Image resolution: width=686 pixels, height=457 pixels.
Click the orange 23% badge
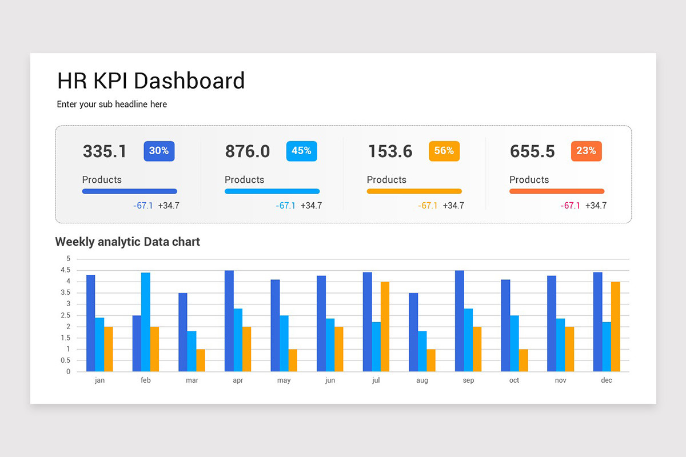[586, 151]
